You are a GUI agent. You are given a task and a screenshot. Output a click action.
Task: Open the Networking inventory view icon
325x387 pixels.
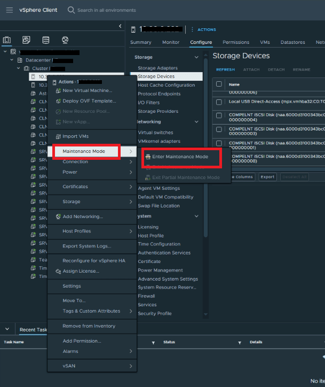65,40
